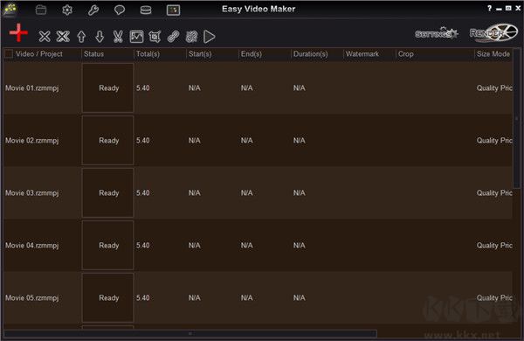The image size is (524, 341).
Task: Open the Settings logo button
Action: [x=437, y=33]
